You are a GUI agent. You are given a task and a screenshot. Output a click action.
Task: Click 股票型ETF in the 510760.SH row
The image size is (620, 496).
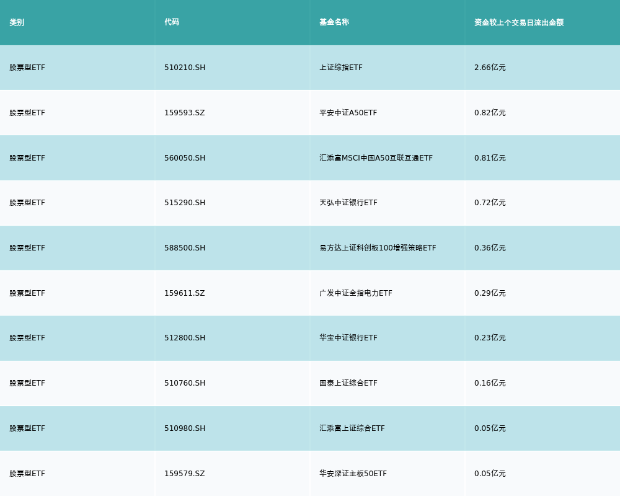27,383
